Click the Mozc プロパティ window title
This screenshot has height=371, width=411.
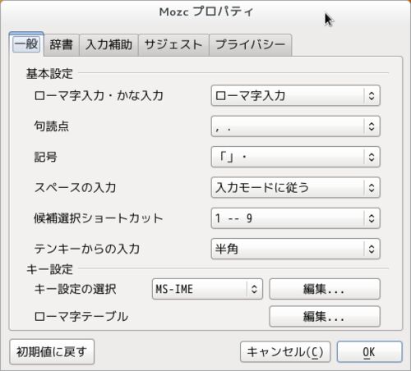(x=206, y=11)
